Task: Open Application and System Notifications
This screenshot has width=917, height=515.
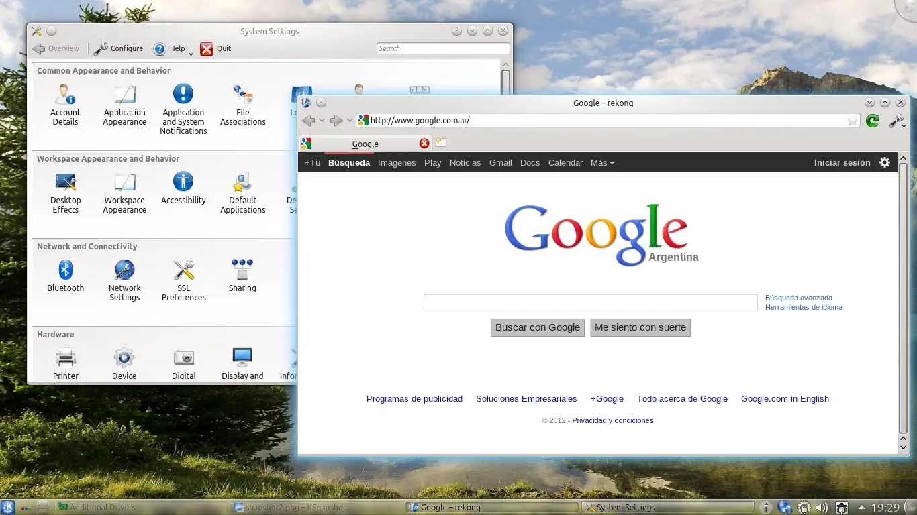Action: [183, 109]
